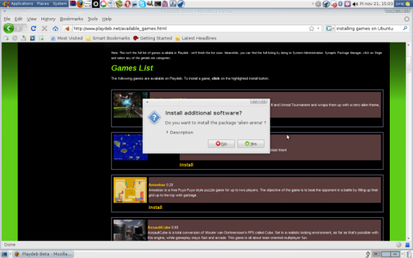
Task: Launch GIMP from the top panel
Action: 150,4
